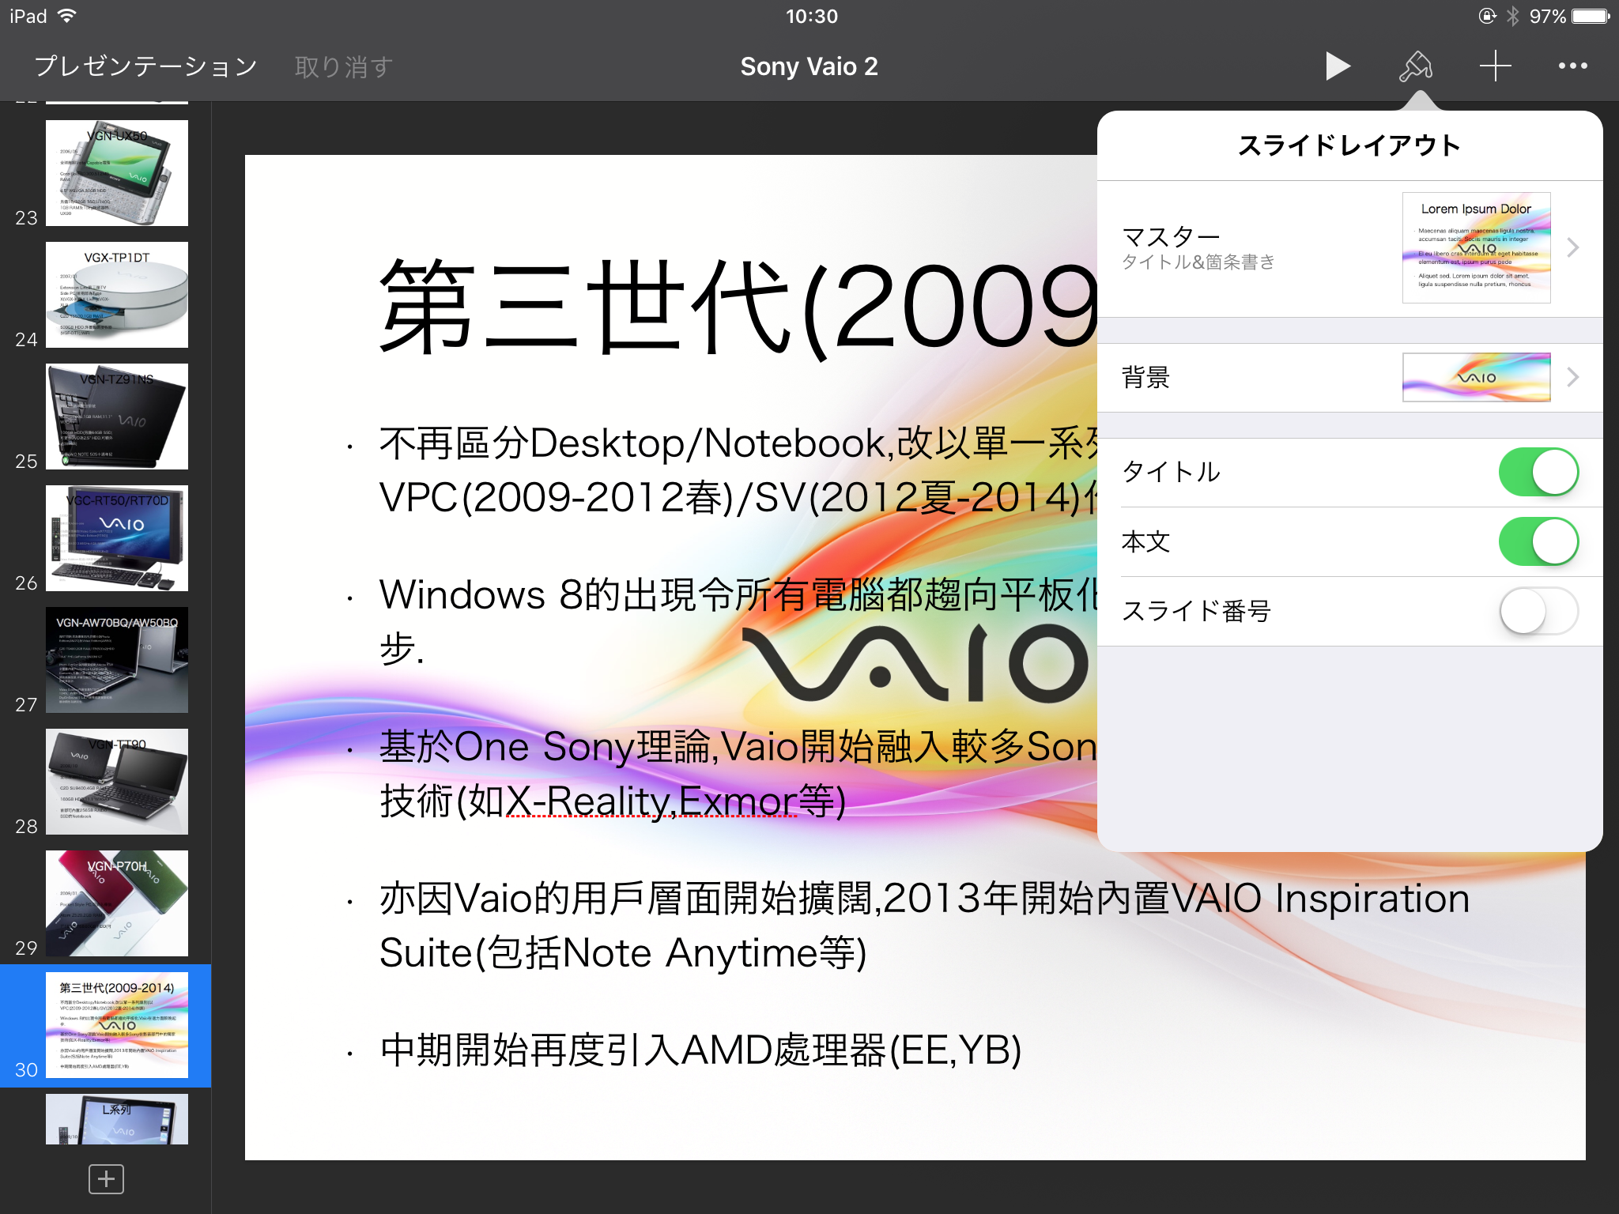1619x1214 pixels.
Task: Play the slideshow with the play icon
Action: [x=1337, y=66]
